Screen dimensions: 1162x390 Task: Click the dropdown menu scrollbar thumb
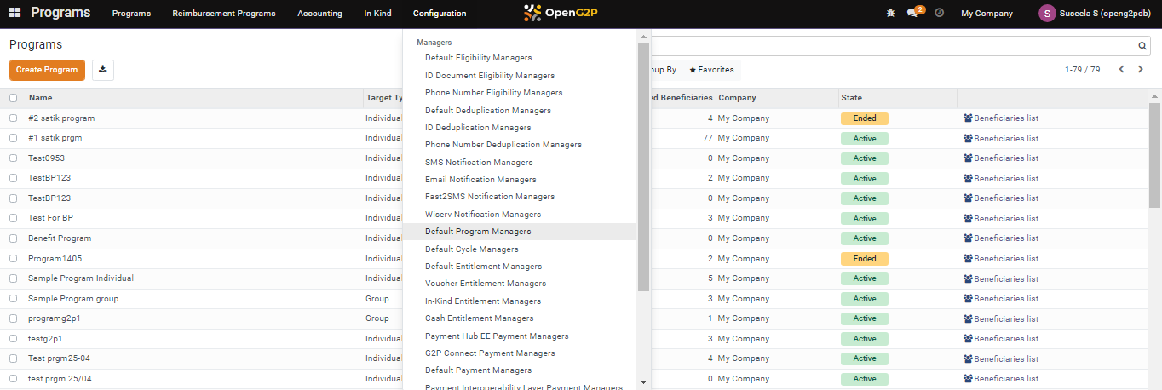click(644, 162)
